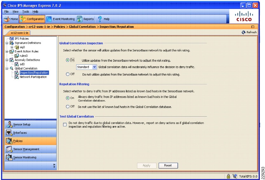Select Network Participation tree item label
Screen dimensions: 265x180
point(33,77)
